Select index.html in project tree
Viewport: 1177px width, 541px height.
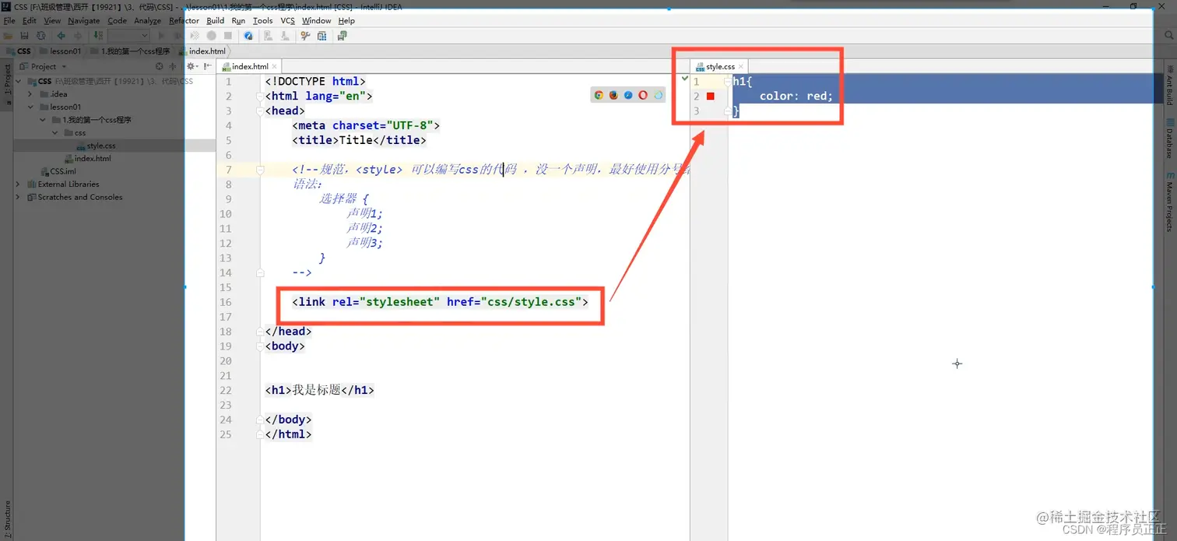(86, 158)
